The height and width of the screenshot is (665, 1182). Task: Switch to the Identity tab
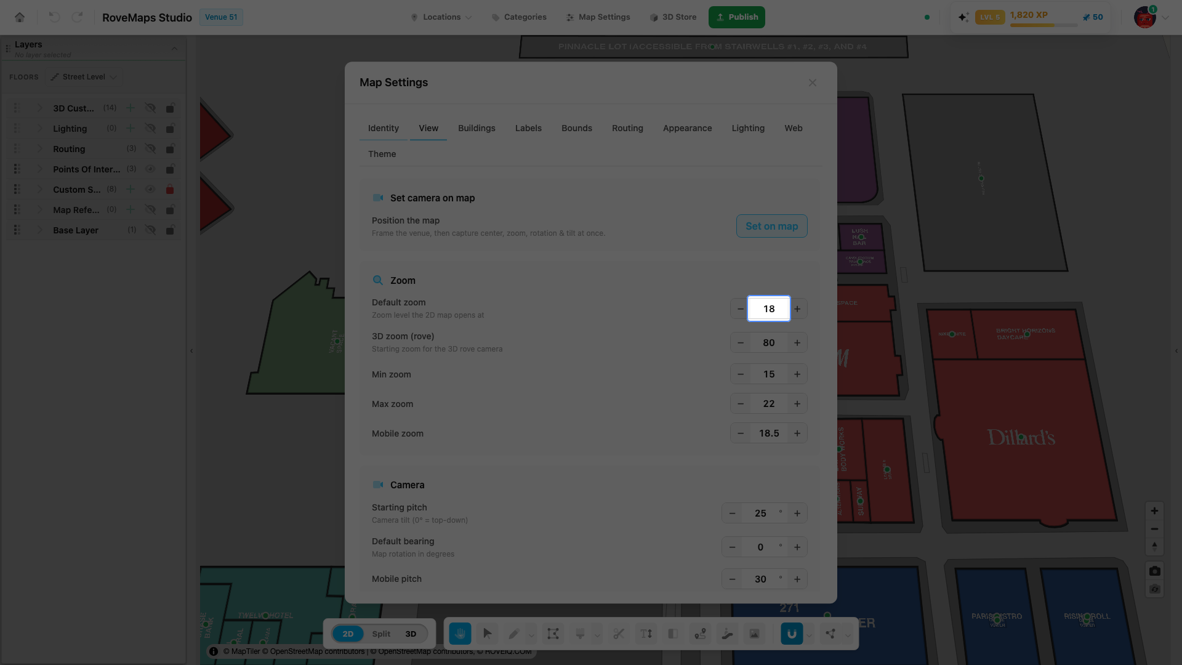383,128
